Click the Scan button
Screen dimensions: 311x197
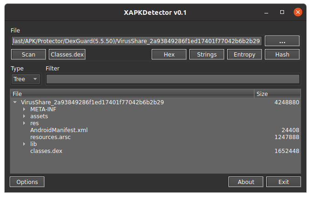click(x=28, y=55)
